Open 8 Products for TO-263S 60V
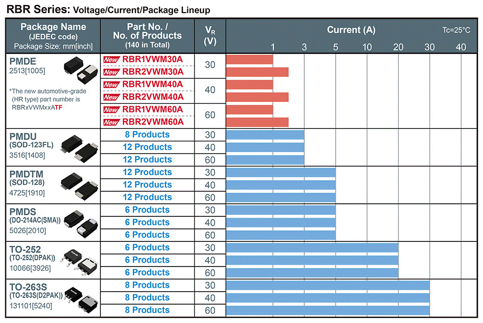The image size is (483, 323). pos(147,310)
